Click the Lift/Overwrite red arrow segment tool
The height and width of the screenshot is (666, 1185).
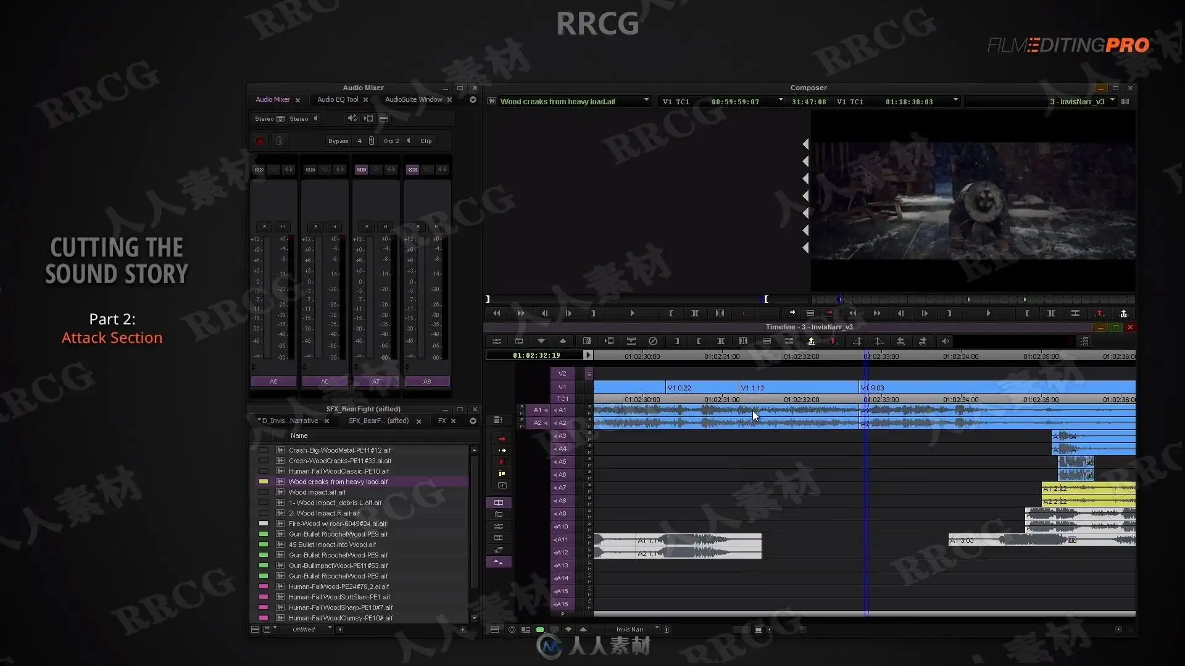(502, 438)
